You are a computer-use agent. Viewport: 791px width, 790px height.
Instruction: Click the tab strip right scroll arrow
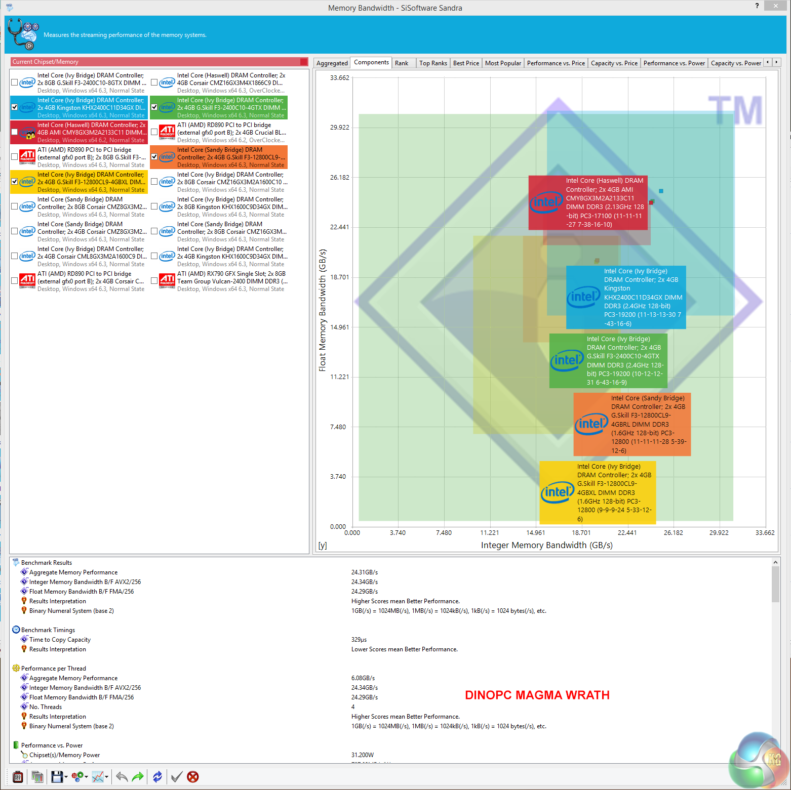[x=776, y=62]
